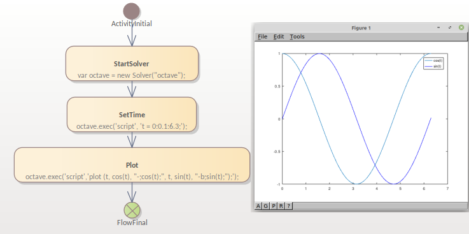Select the Plot action box
469x234 pixels.
pos(132,165)
